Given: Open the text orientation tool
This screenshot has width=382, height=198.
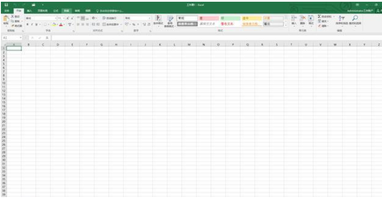Looking at the screenshot, I should pyautogui.click(x=94, y=18).
